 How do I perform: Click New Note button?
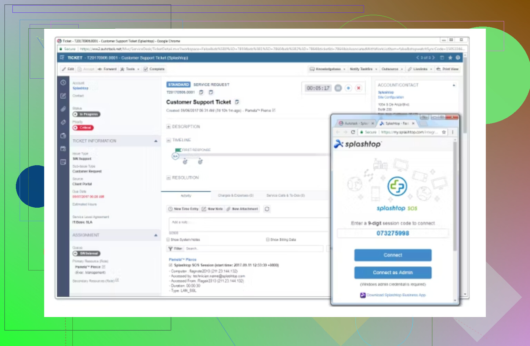tap(212, 209)
